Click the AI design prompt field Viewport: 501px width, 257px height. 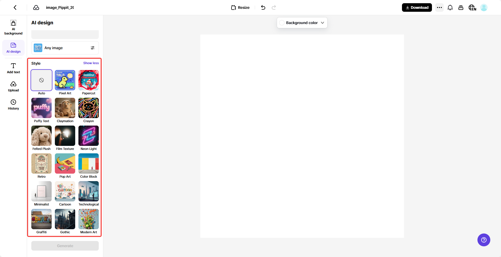65,34
